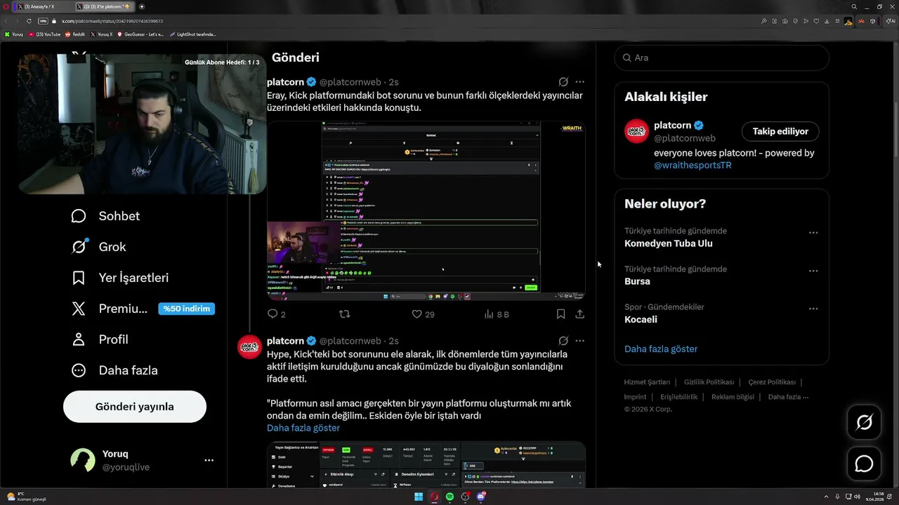The image size is (899, 505).
Task: Open Grok from the sidebar
Action: [x=98, y=247]
